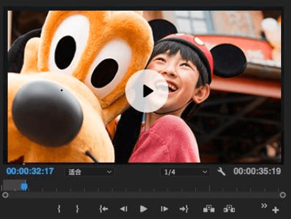This screenshot has width=291, height=219.
Task: Click the 00:00:35:19 duration timecode
Action: coord(257,171)
